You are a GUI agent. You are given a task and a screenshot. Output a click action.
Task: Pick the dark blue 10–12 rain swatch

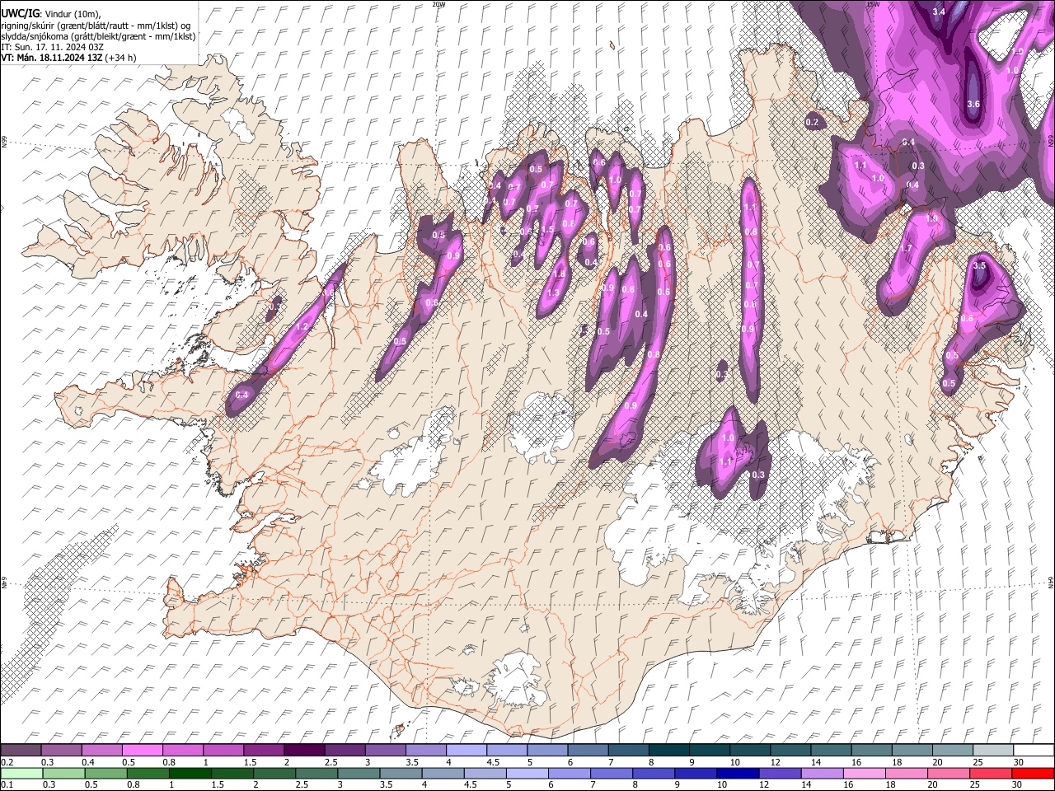pos(738,774)
